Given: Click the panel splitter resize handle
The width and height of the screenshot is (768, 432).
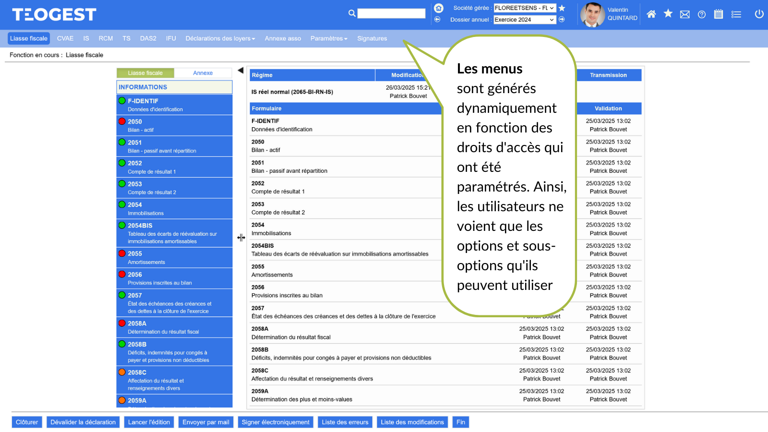Looking at the screenshot, I should coord(241,238).
